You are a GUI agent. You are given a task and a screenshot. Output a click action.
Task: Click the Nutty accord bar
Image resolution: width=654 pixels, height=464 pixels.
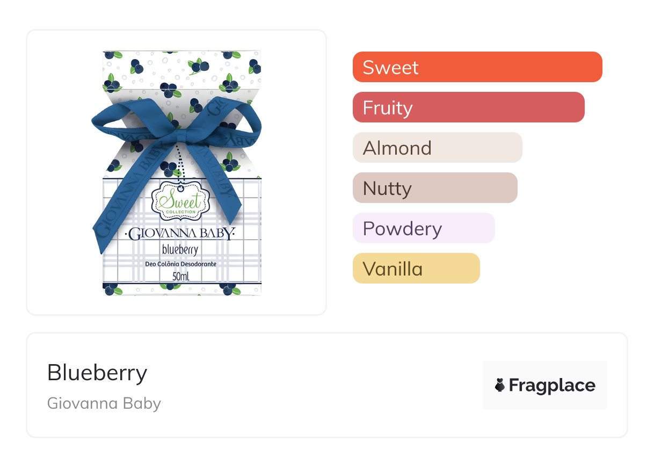click(434, 188)
